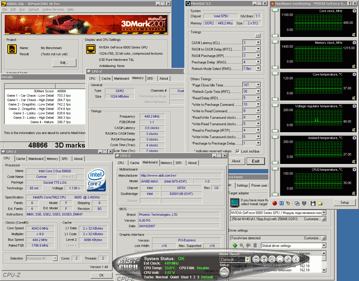Select Quiet mode in ABIT Guru
The height and width of the screenshot is (281, 359).
(174, 277)
